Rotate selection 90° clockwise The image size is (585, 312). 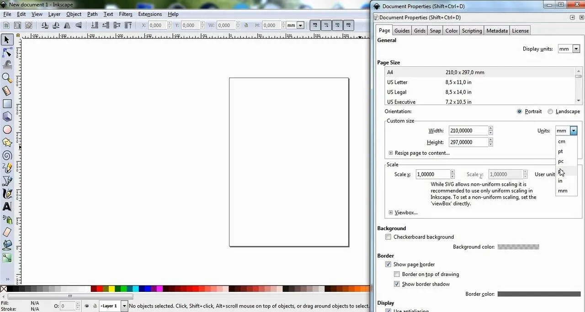[56, 26]
